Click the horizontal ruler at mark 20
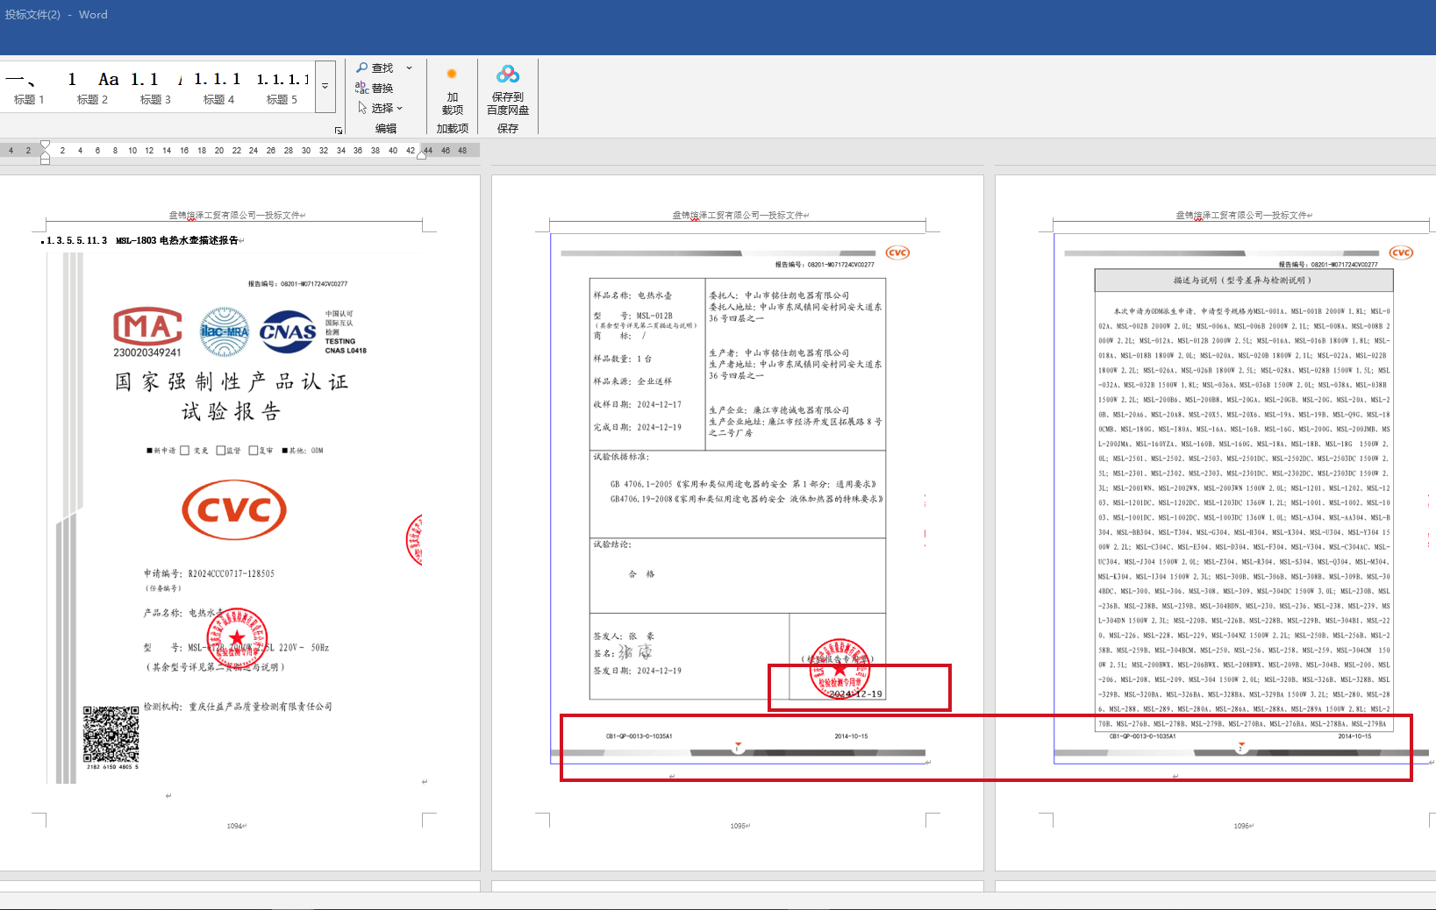This screenshot has height=910, width=1436. [219, 151]
